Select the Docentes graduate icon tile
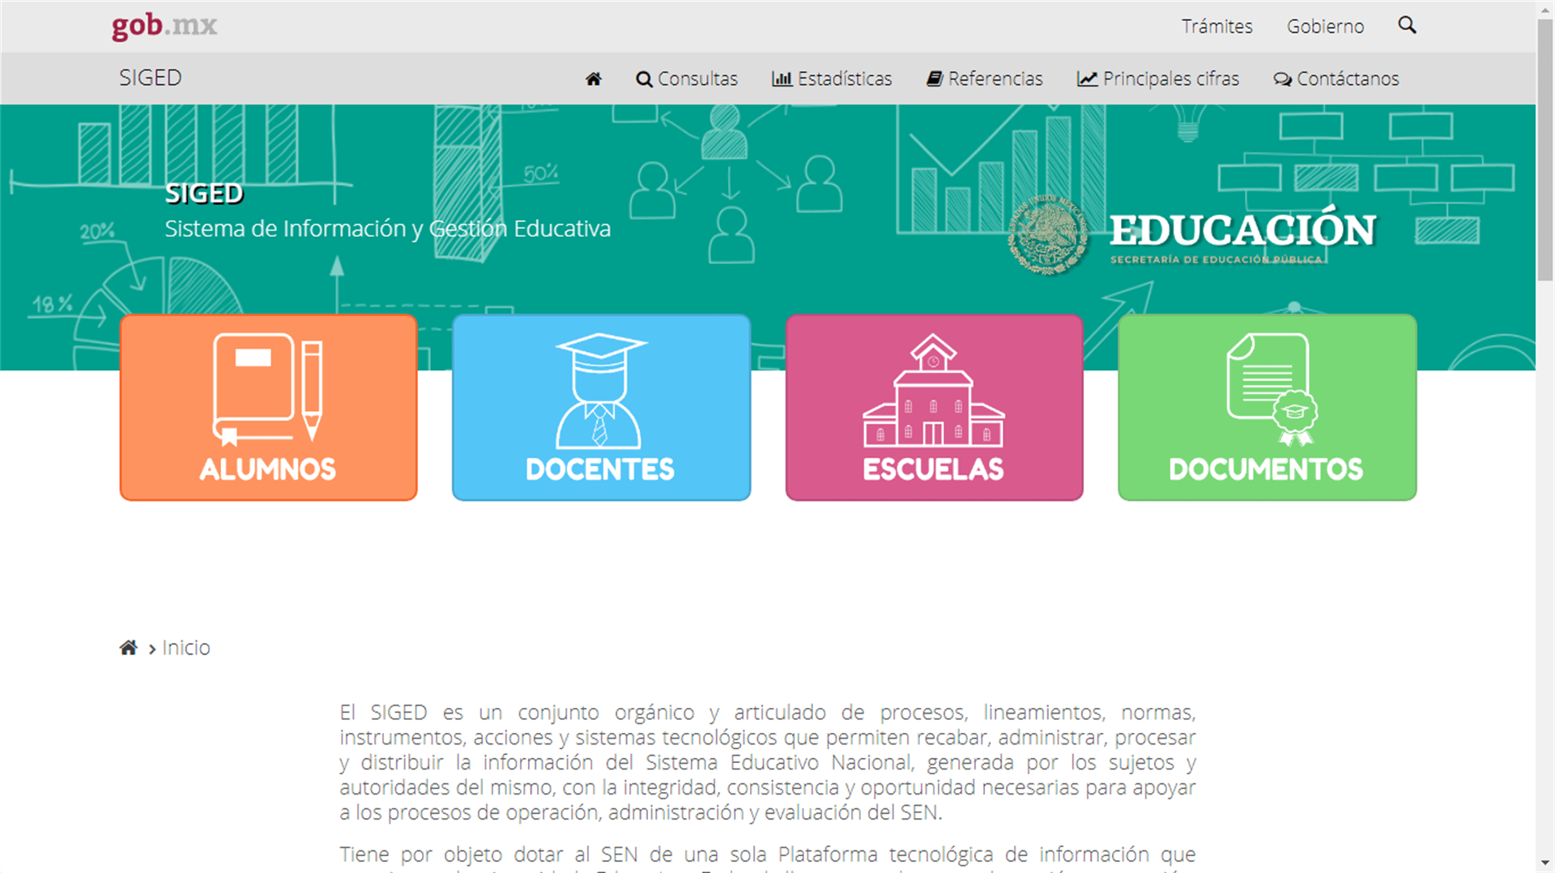 pyautogui.click(x=601, y=407)
